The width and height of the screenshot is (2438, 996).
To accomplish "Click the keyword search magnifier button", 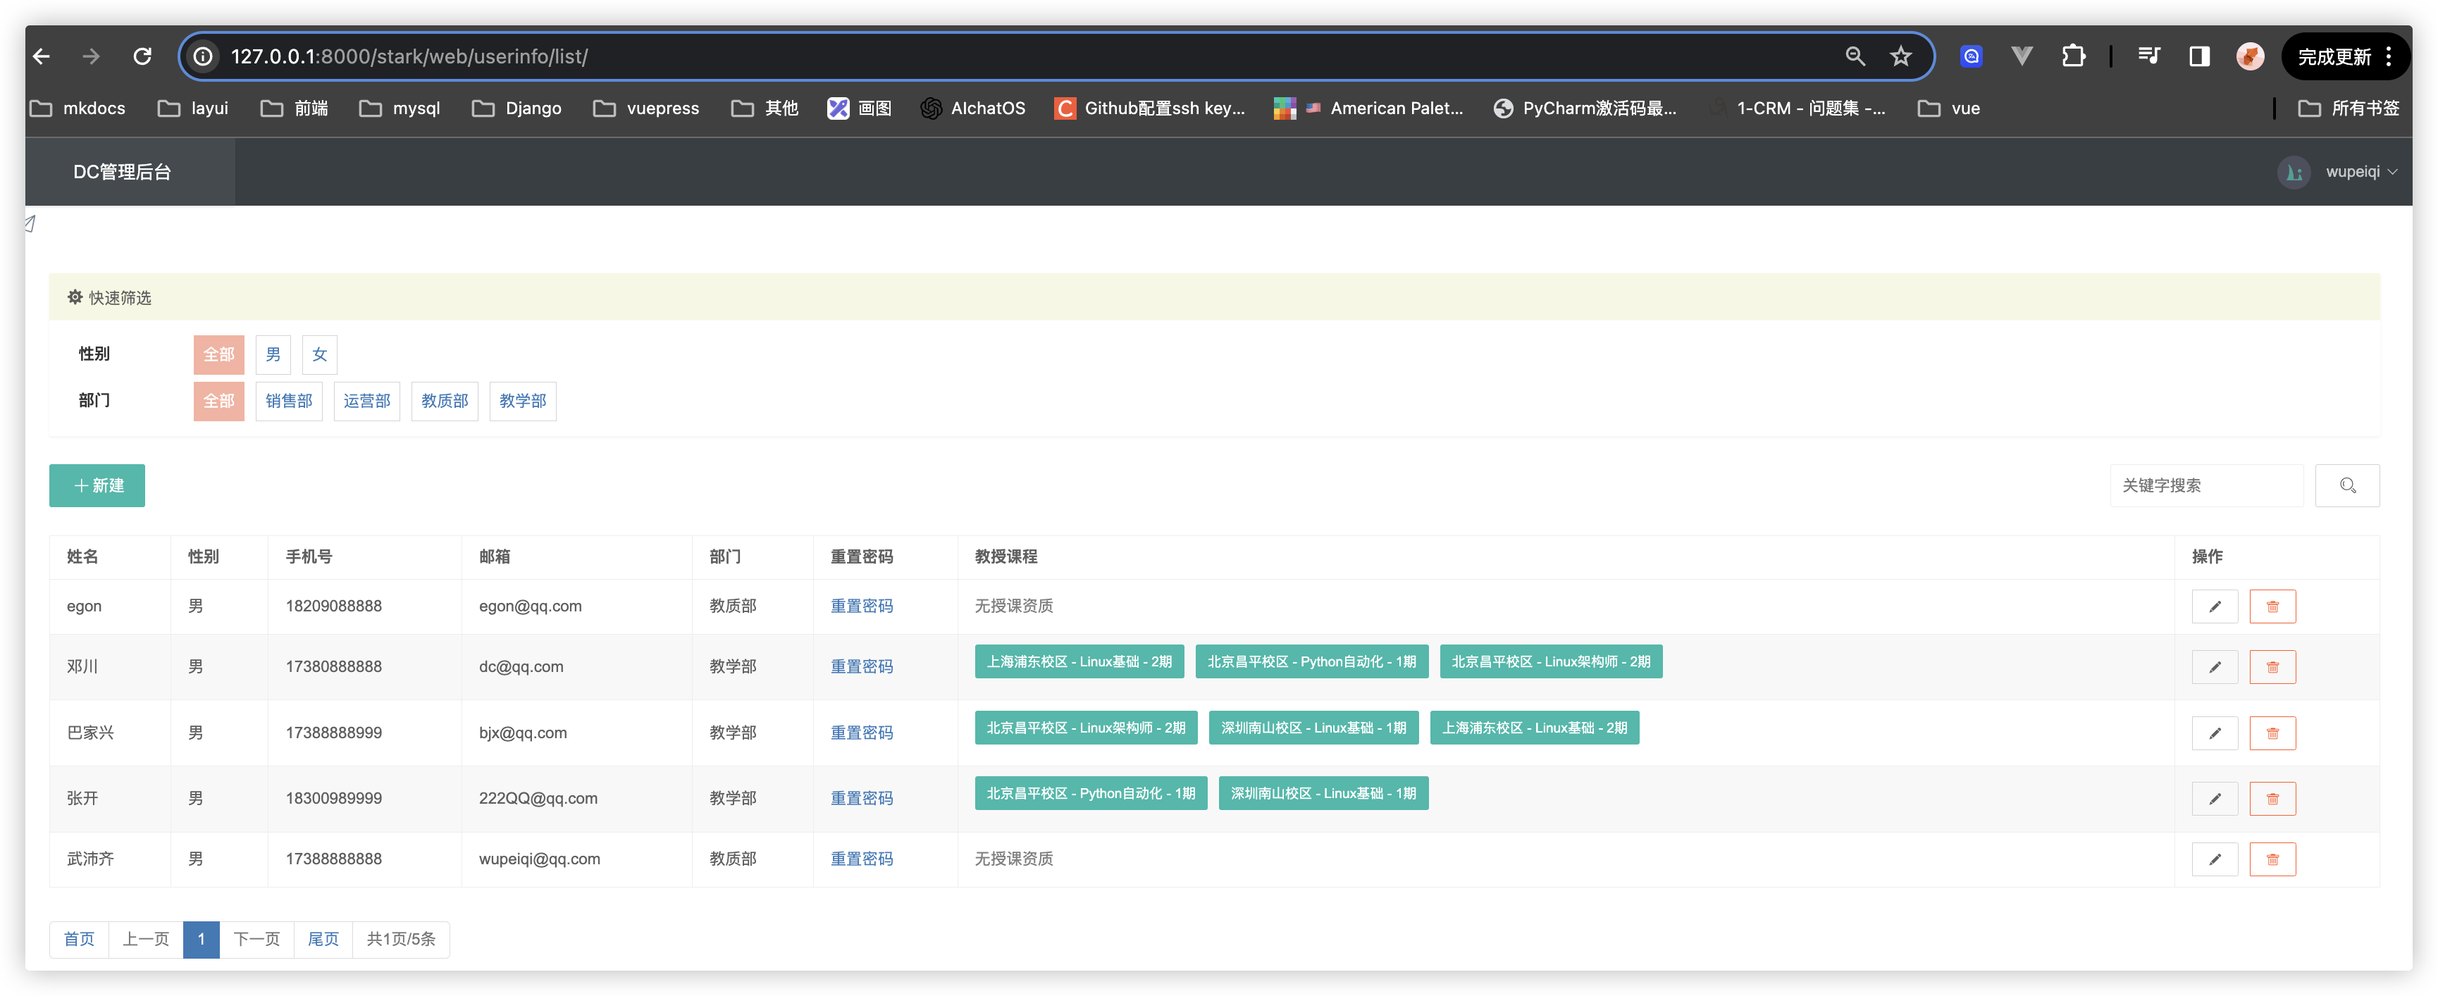I will (2346, 485).
